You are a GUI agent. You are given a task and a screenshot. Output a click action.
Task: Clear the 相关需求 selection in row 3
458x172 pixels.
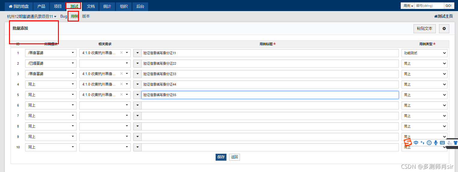[121, 74]
